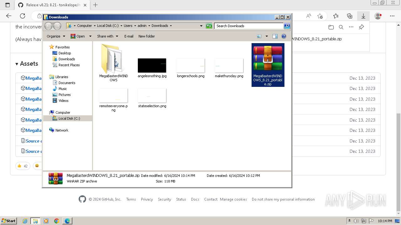Open downloads folder icon in Edge panel
401x225 pixels.
coord(331,27)
